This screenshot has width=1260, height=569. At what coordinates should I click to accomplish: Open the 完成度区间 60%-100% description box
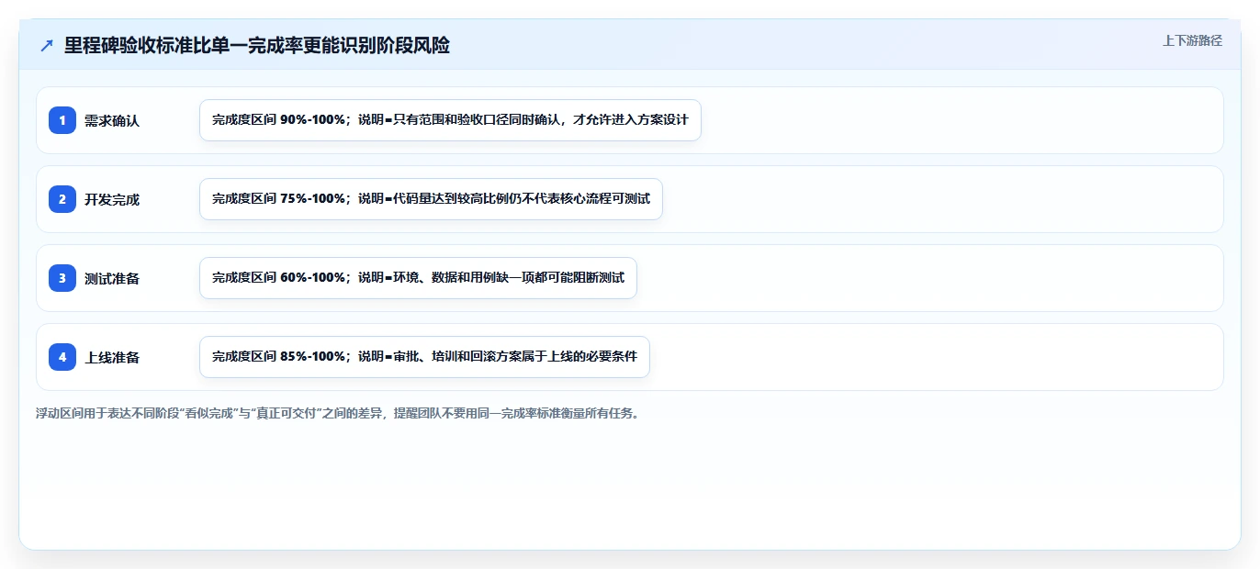pyautogui.click(x=418, y=278)
